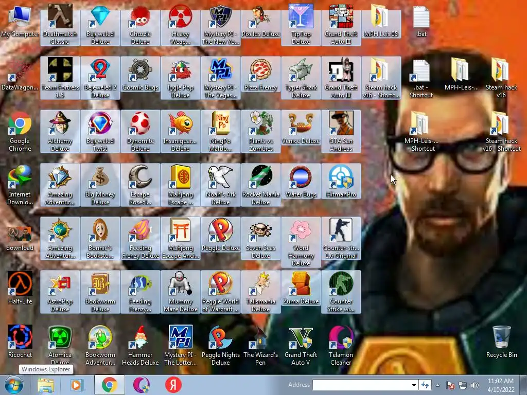This screenshot has height=395, width=527.
Task: Select GTA San Andreas icon
Action: coord(341,131)
